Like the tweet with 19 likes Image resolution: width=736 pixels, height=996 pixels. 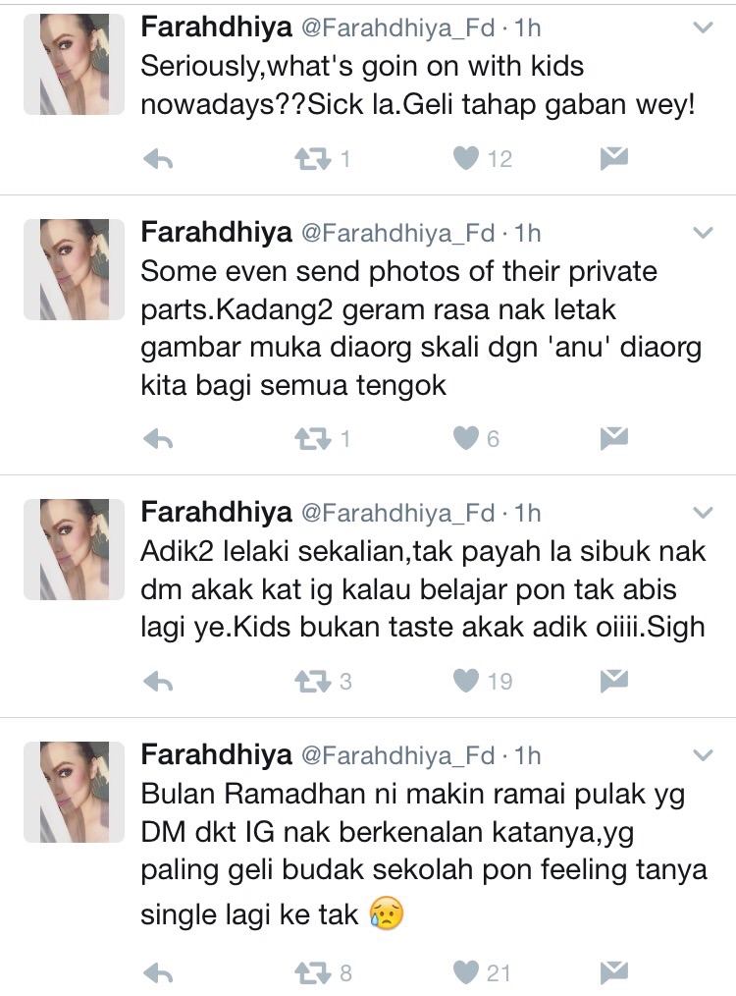click(x=466, y=681)
